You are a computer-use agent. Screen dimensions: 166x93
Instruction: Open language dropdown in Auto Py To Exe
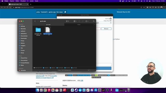coord(104,23)
